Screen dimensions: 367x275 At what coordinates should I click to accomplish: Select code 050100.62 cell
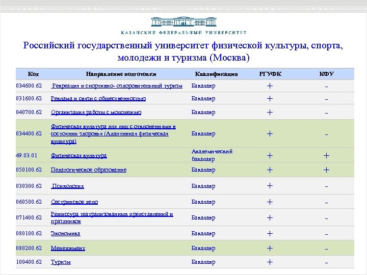[x=29, y=170]
